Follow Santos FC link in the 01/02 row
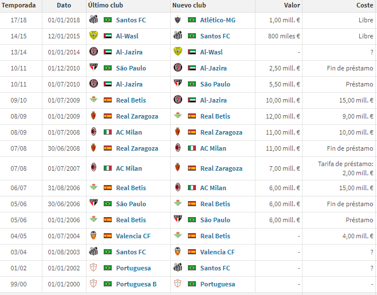Screen dimensions: 377x295 point(215,268)
